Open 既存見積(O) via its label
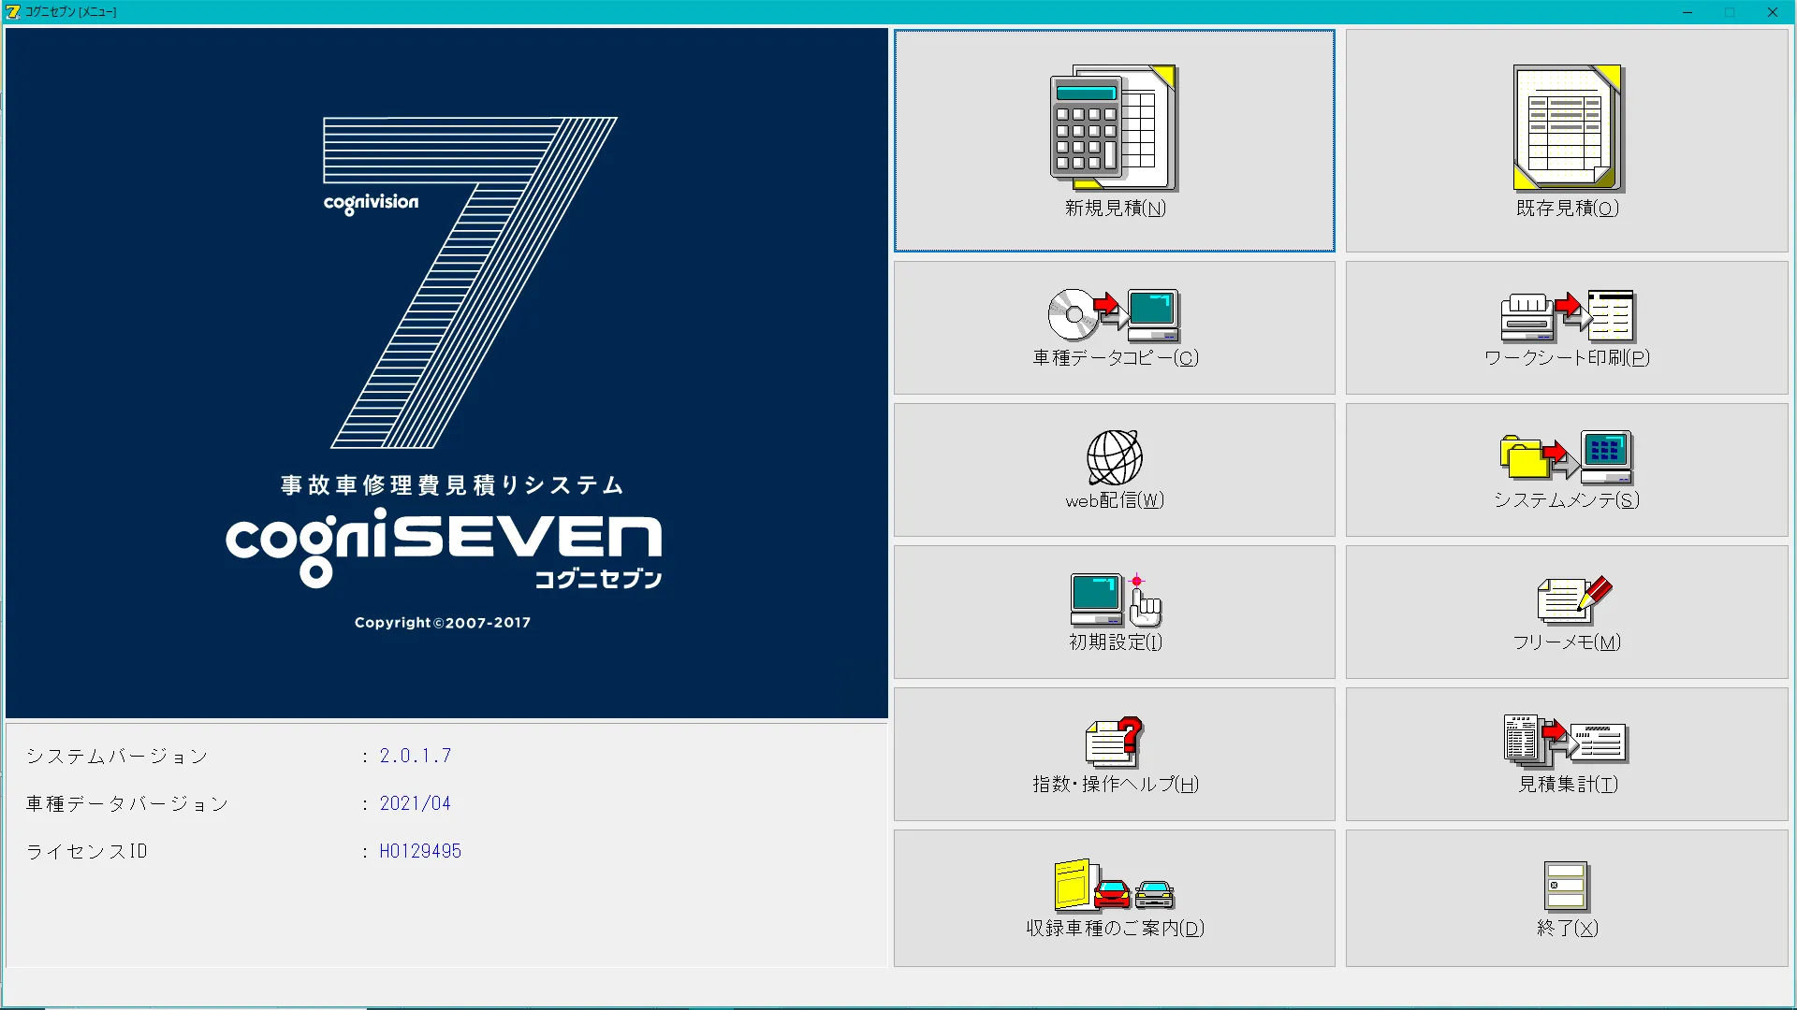Viewport: 1797px width, 1010px height. [x=1567, y=208]
